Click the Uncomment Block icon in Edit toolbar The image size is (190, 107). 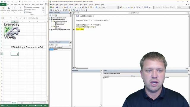pyautogui.click(x=74, y=10)
